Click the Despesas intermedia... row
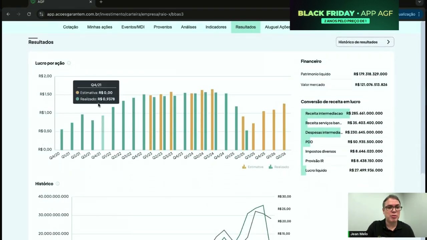 coord(344,132)
